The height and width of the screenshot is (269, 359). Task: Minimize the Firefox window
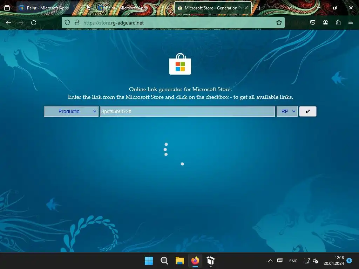[x=318, y=8]
